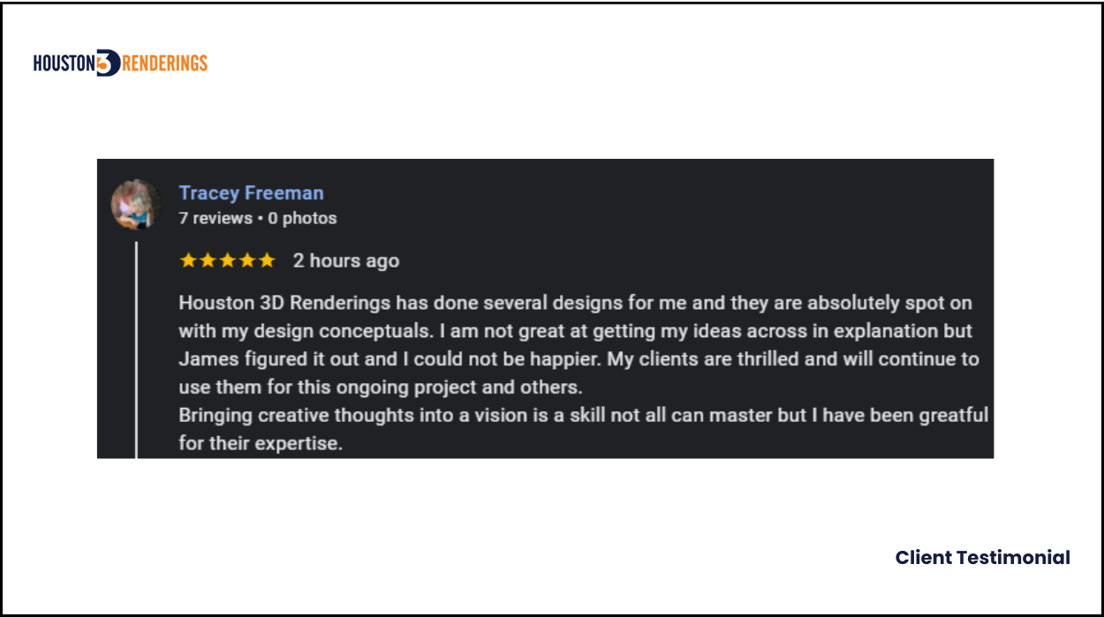Screen dimensions: 1104x617
Task: Click the 3D emblem in the Houston Renderings logo
Action: click(x=107, y=63)
